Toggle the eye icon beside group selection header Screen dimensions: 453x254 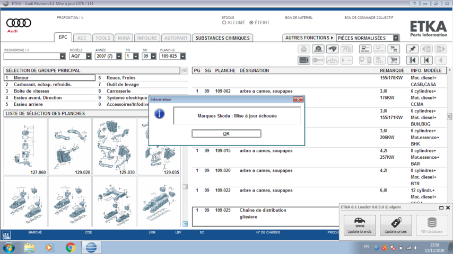[x=184, y=70]
